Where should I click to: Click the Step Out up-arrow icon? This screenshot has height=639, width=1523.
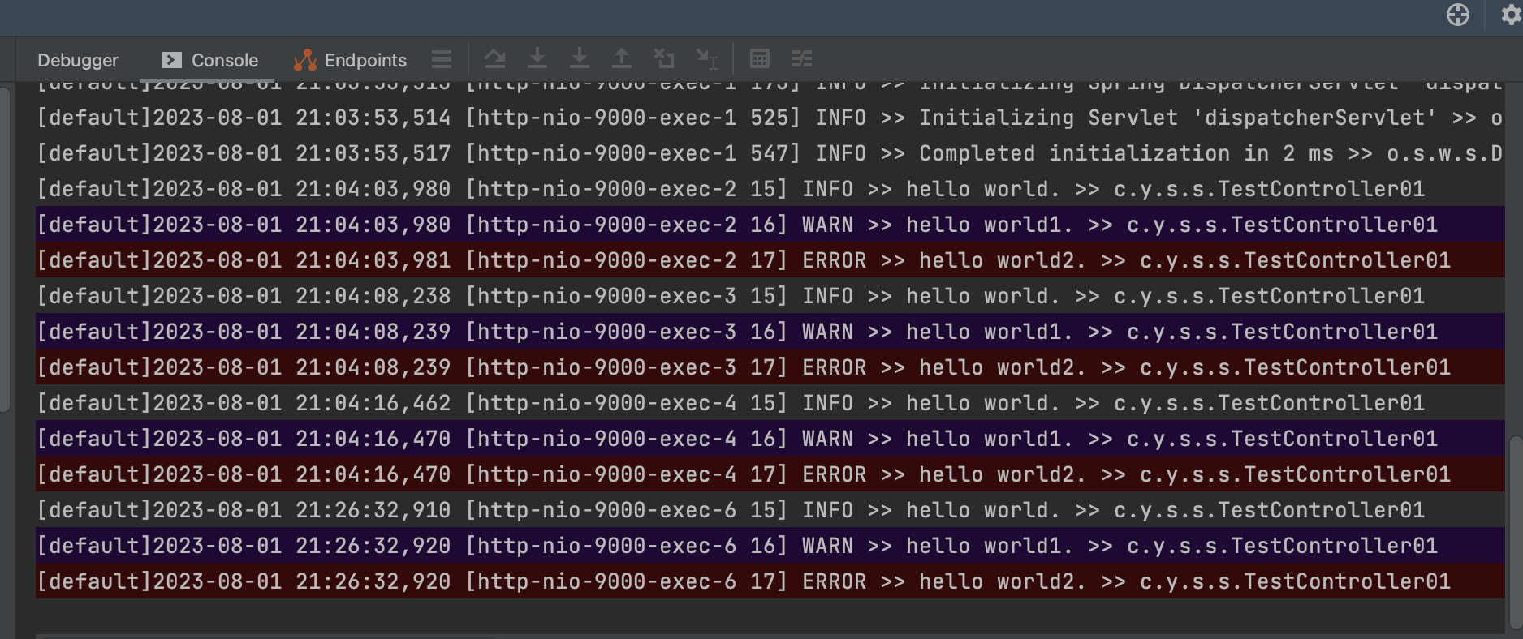[x=622, y=58]
